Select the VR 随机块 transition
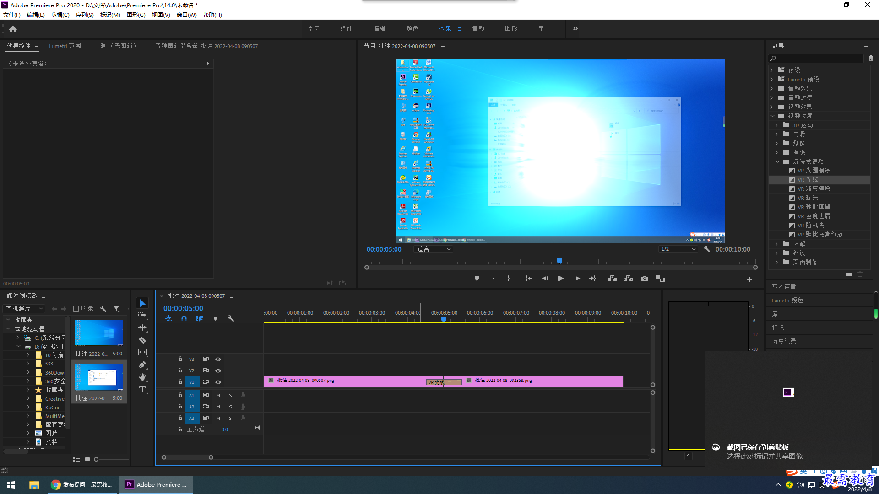 (810, 225)
